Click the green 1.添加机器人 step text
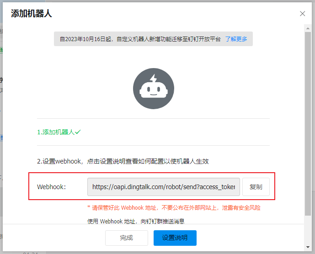The image size is (315, 254). (x=59, y=132)
